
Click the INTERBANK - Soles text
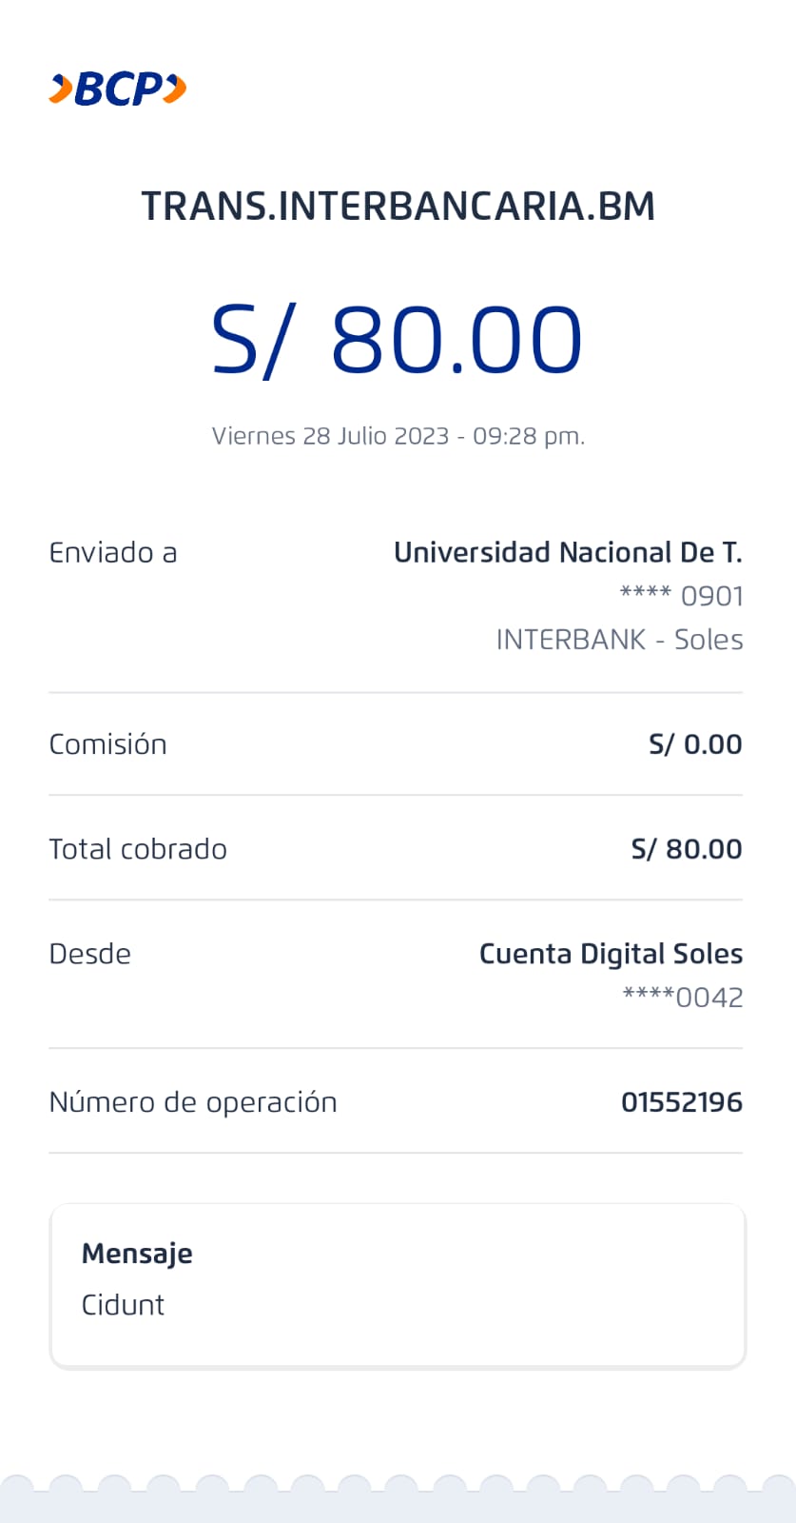(619, 640)
